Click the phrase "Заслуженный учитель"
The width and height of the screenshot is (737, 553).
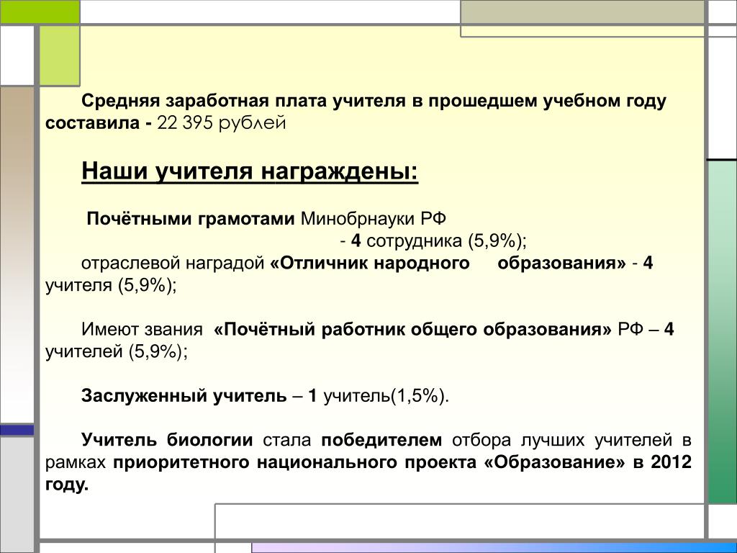click(184, 397)
